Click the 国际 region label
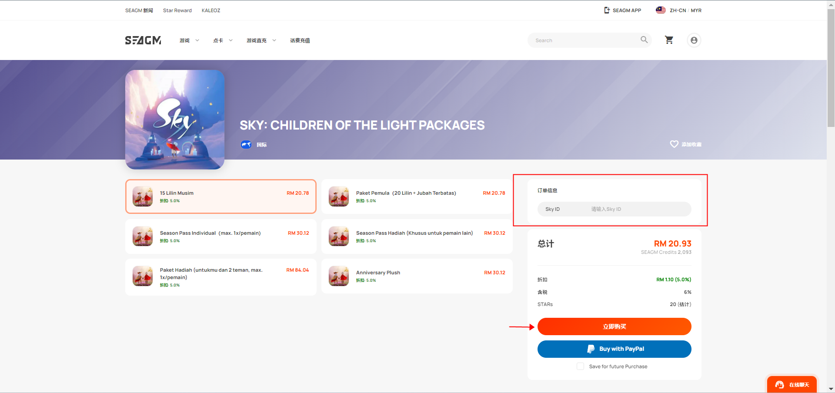This screenshot has width=835, height=393. [x=261, y=145]
